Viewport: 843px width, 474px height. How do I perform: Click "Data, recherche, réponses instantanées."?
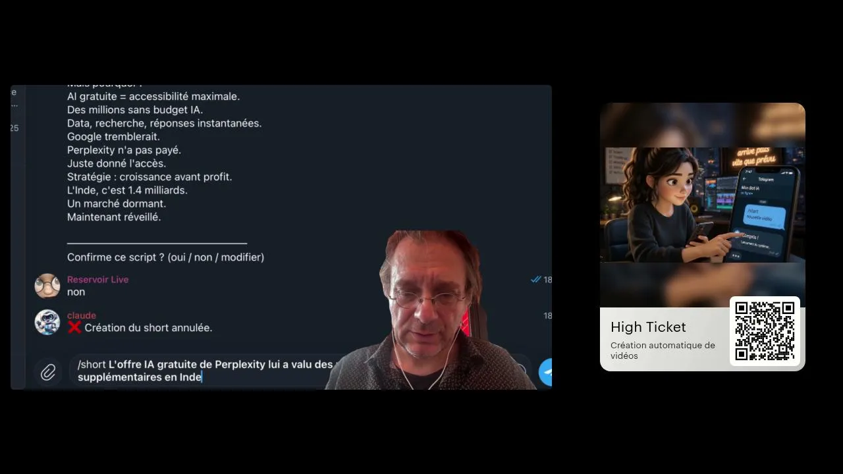(164, 123)
